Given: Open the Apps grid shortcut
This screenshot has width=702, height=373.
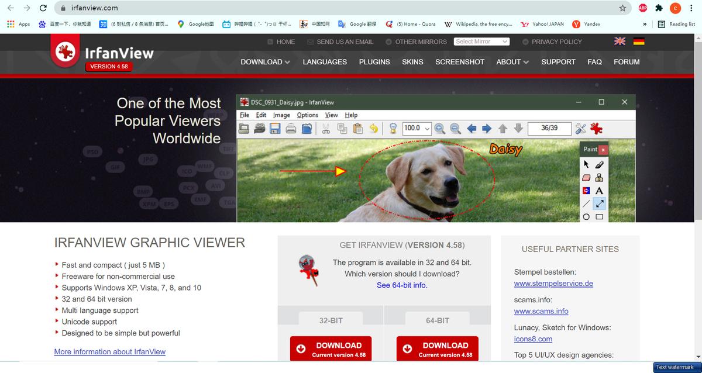Looking at the screenshot, I should click(18, 24).
